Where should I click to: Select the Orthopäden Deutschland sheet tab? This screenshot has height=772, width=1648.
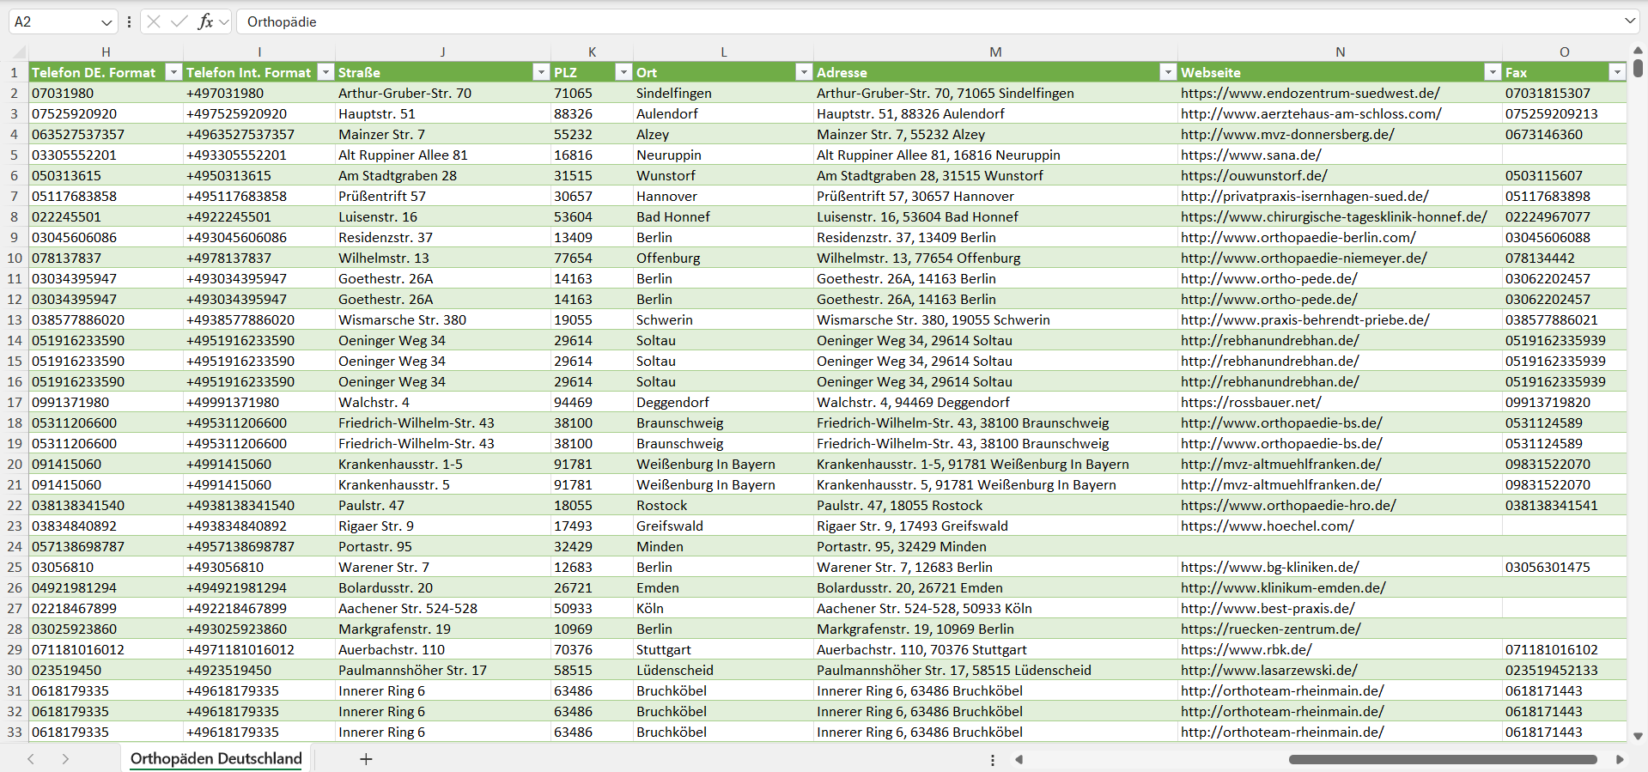click(216, 759)
